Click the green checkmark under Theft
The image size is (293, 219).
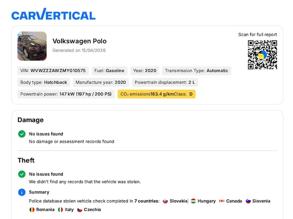22,174
